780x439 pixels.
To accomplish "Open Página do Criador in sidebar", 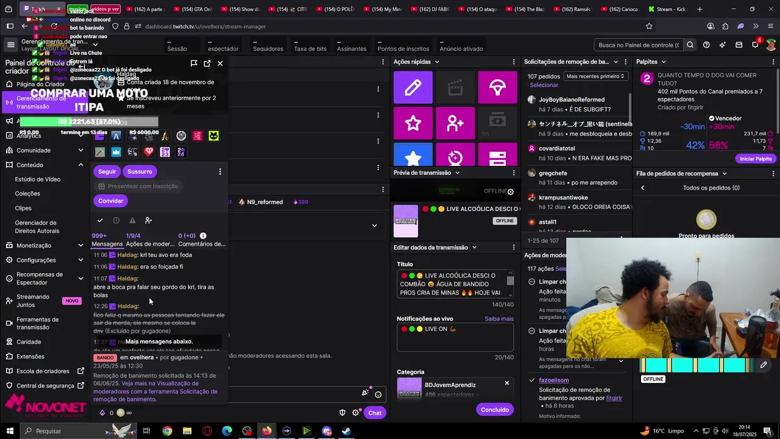I will (41, 84).
